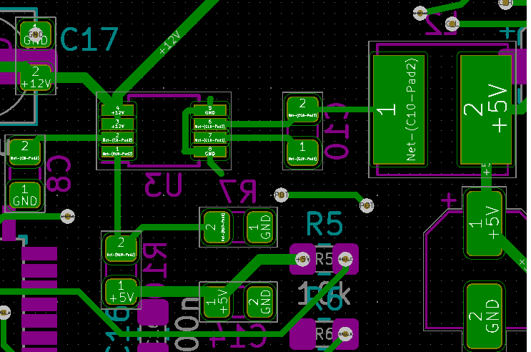Image resolution: width=531 pixels, height=352 pixels.
Task: Select pad 5 GND on U3
Action: (210, 110)
